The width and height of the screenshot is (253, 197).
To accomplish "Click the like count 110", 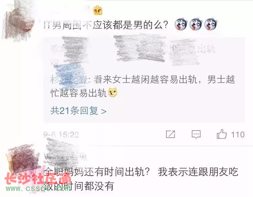I will [238, 134].
